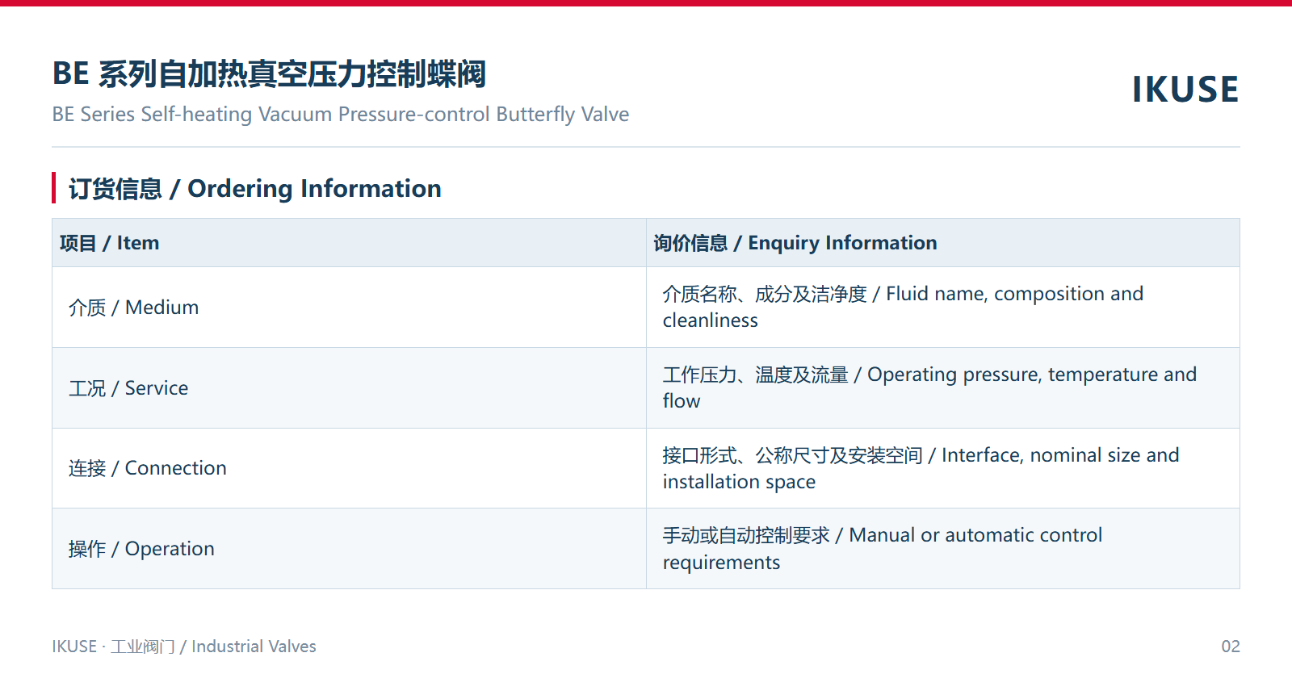1292x678 pixels.
Task: Click the page number 02
Action: (1231, 647)
